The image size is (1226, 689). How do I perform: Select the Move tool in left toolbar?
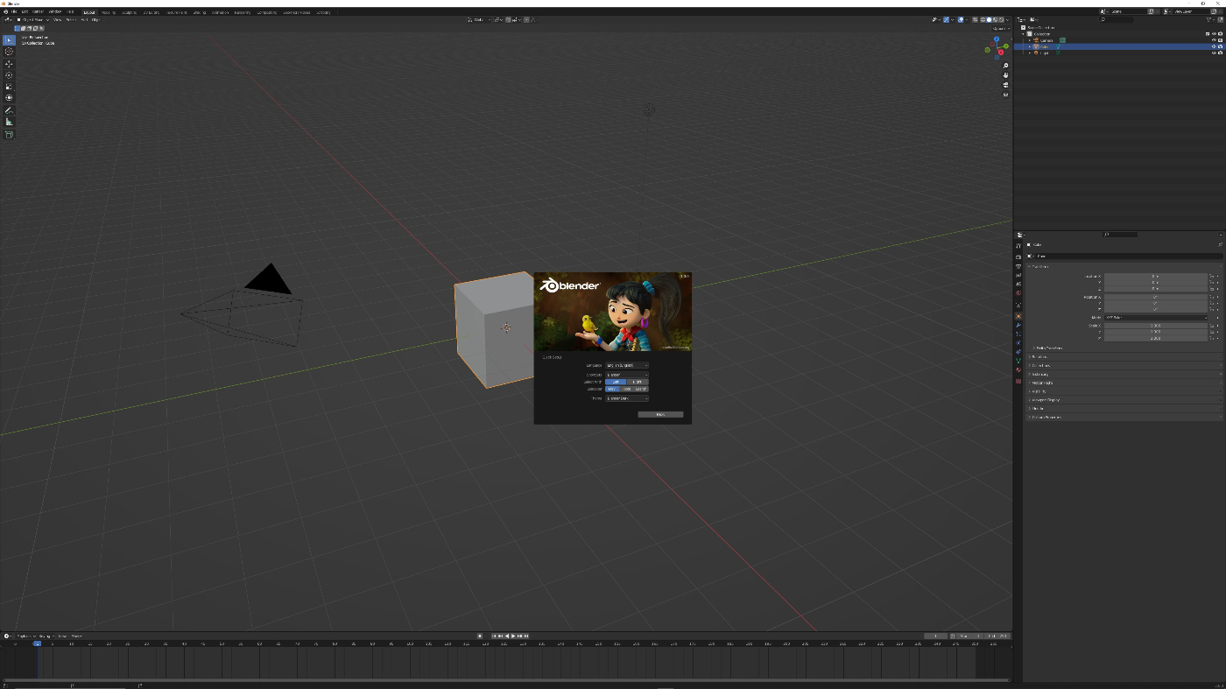tap(10, 63)
